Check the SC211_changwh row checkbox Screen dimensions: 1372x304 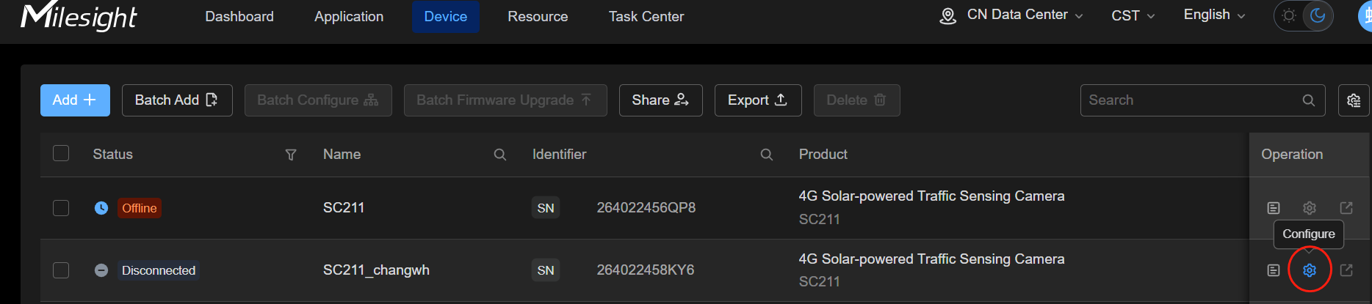(61, 270)
